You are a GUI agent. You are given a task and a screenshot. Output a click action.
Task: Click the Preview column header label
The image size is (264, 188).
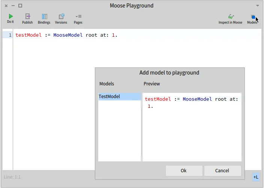152,84
